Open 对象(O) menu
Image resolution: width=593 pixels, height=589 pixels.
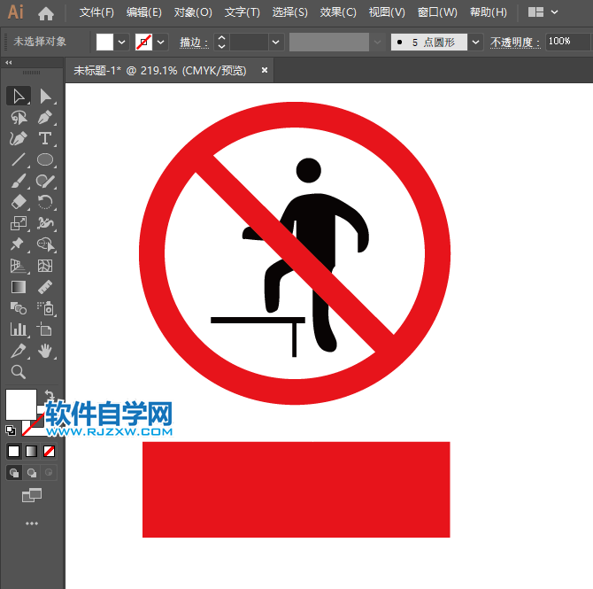[x=193, y=12]
